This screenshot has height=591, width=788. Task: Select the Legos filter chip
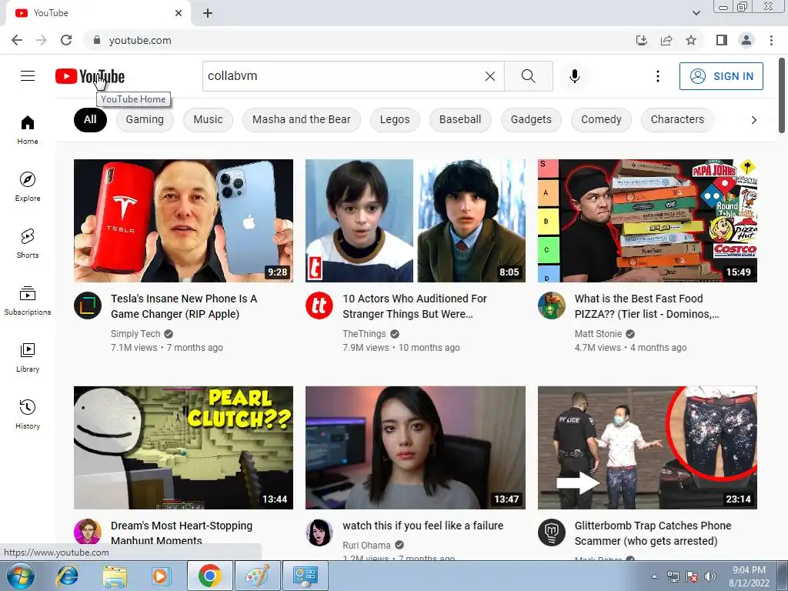coord(395,119)
